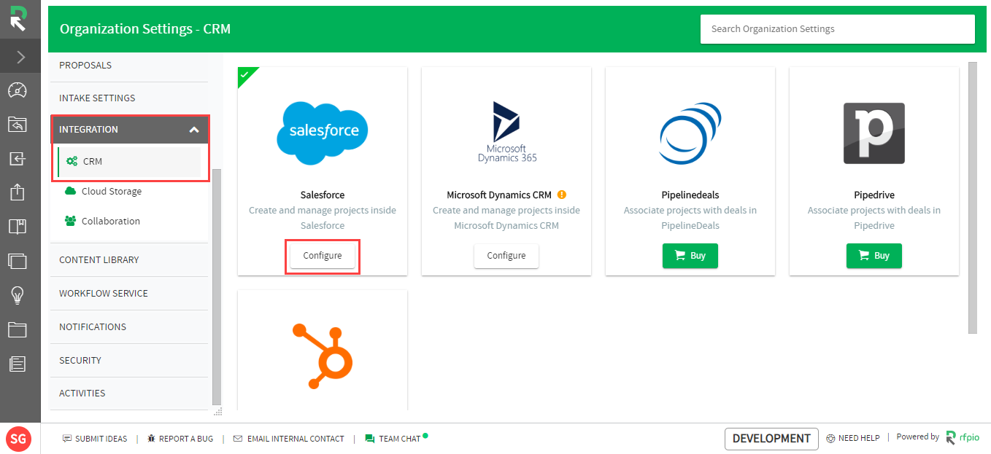Open the Dashboard gauge icon
Screen dimensions: 991x454
(18, 90)
